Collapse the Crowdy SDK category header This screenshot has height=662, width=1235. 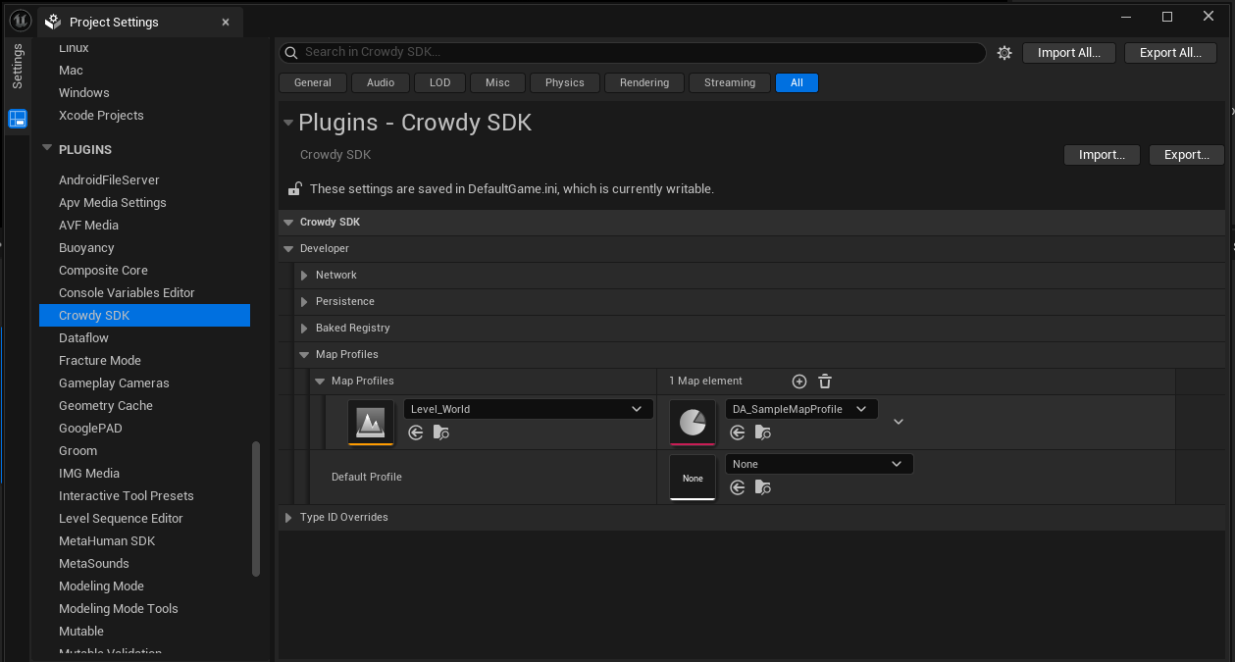click(288, 223)
